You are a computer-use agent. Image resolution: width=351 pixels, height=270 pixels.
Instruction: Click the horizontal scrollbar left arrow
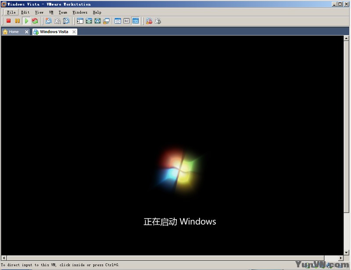point(4,258)
